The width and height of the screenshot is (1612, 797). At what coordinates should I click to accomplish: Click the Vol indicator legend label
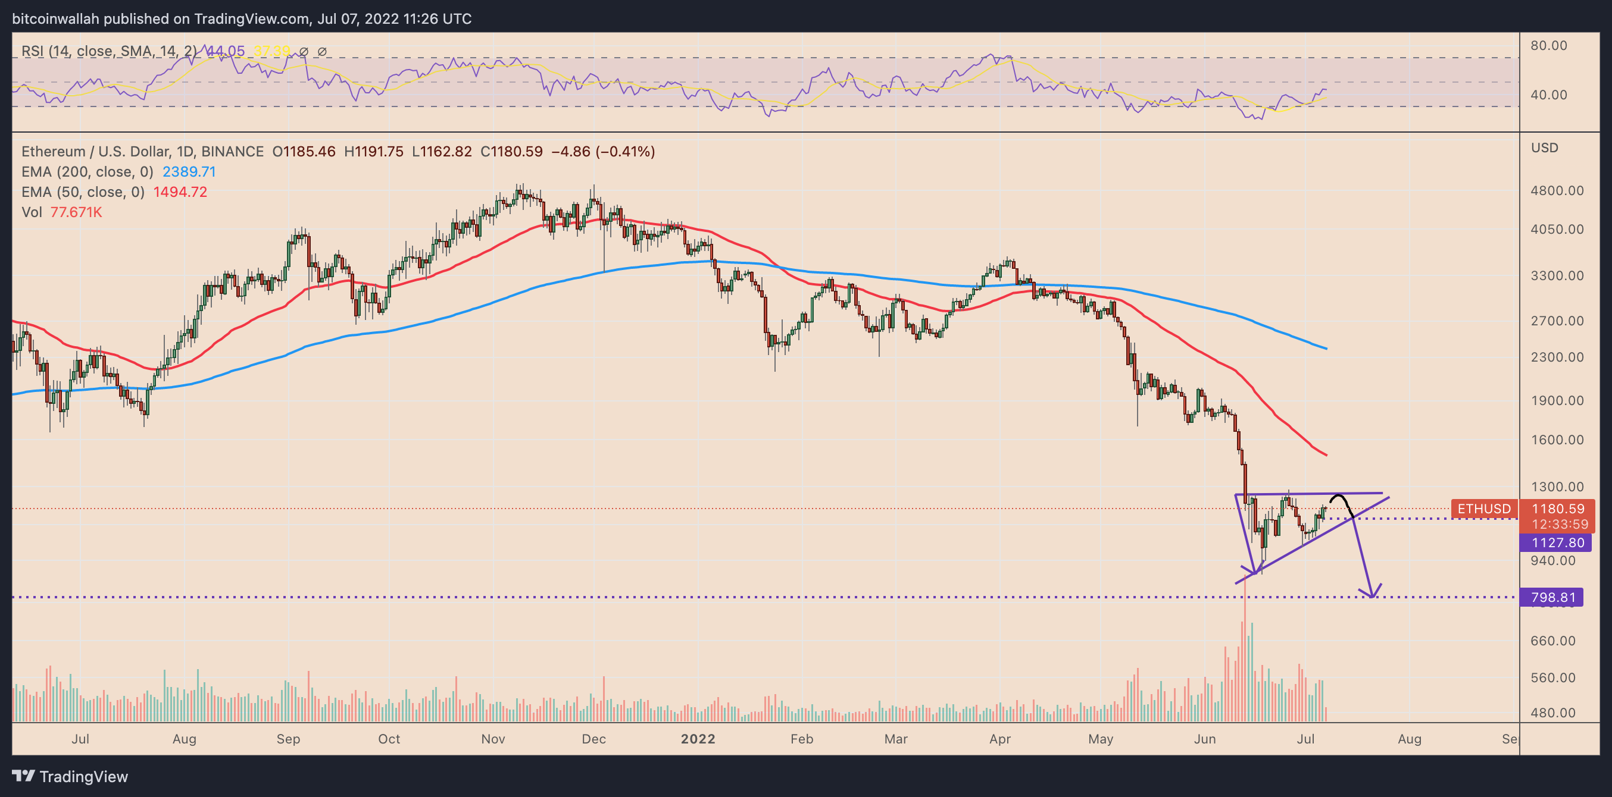point(32,212)
